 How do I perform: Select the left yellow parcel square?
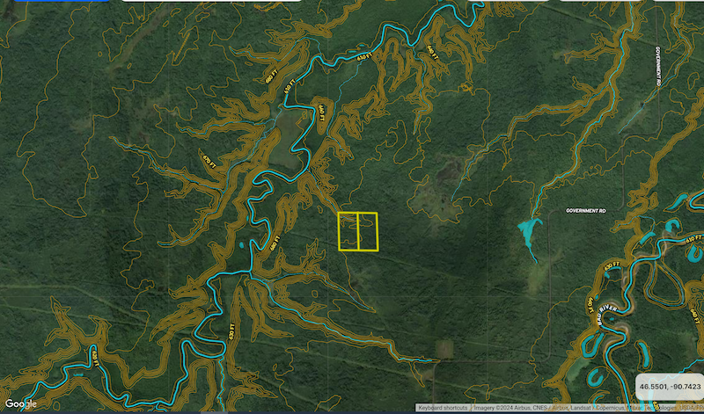348,232
